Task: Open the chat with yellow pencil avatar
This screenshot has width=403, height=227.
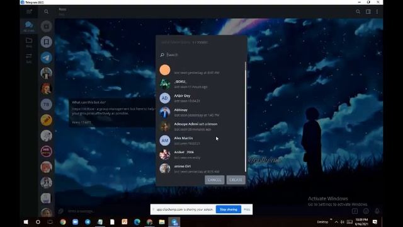Action: click(x=46, y=120)
